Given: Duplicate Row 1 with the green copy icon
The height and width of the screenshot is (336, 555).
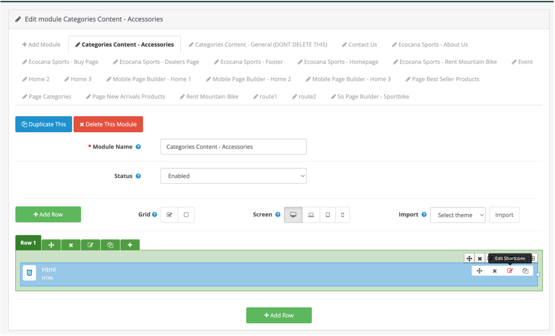Looking at the screenshot, I should click(x=110, y=245).
